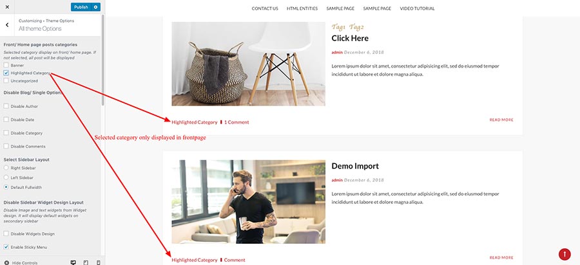Select the Right Sidebar radio option
This screenshot has height=265, width=580.
pos(6,168)
